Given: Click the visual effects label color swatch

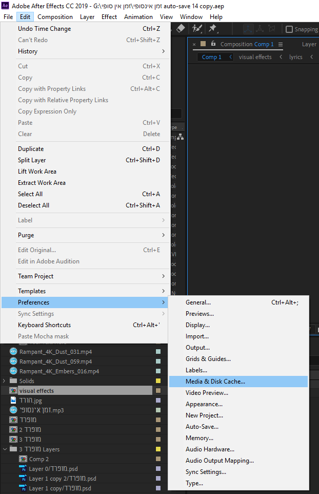Looking at the screenshot, I should [158, 391].
